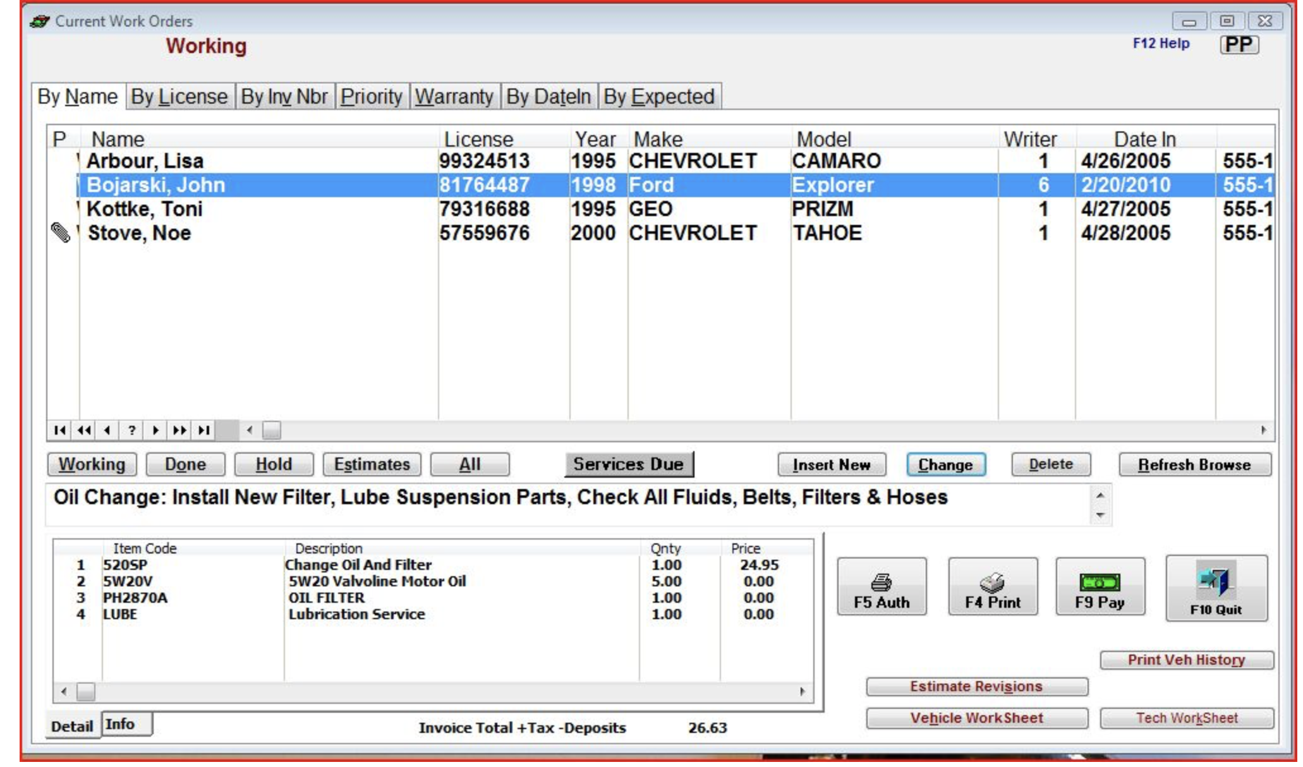Open the F12 Help link

(1161, 44)
